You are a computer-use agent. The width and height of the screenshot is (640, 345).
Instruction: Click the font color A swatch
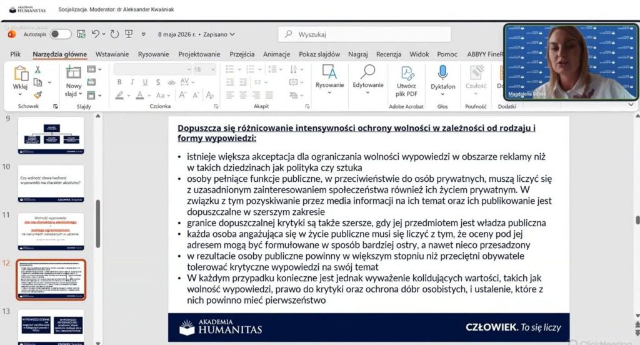click(140, 95)
